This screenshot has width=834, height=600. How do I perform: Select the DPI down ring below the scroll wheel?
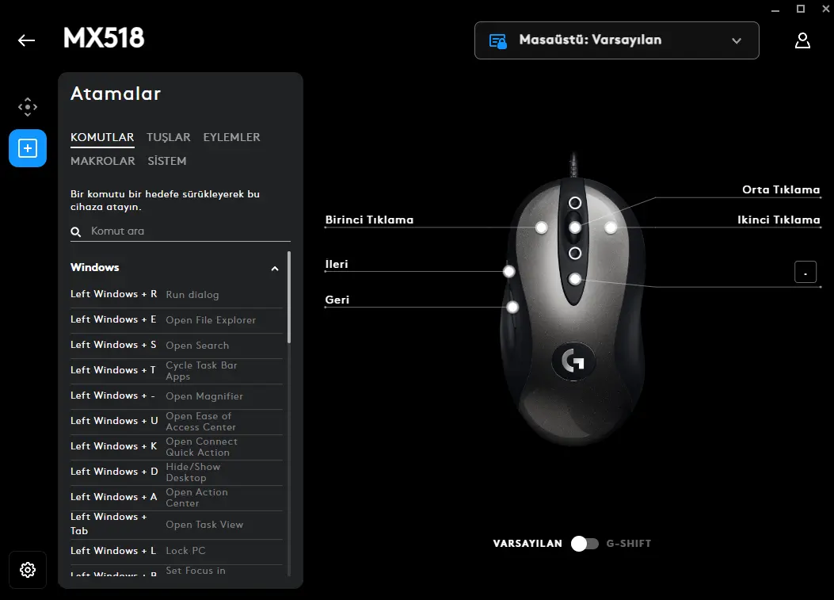click(x=575, y=253)
